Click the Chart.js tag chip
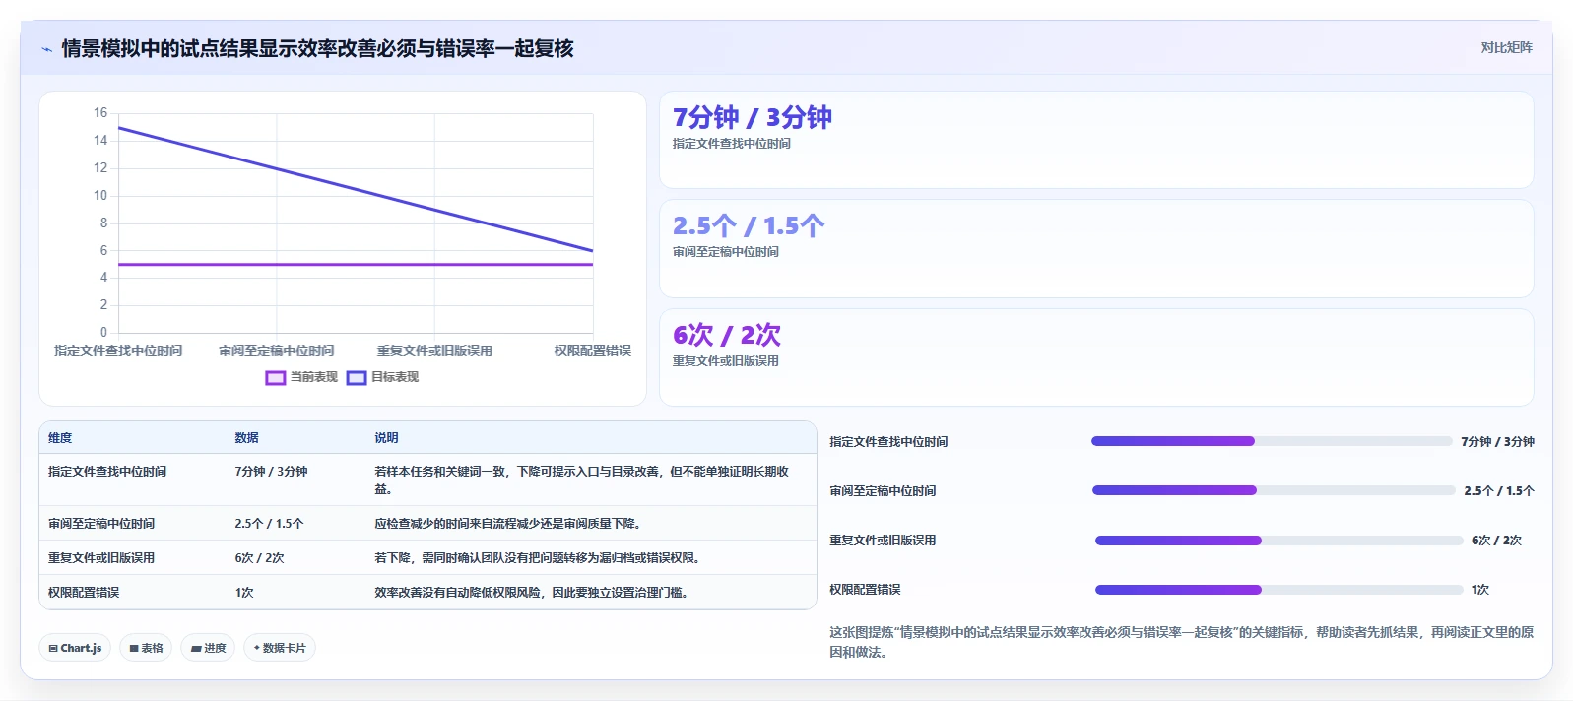This screenshot has width=1573, height=701. [x=75, y=648]
